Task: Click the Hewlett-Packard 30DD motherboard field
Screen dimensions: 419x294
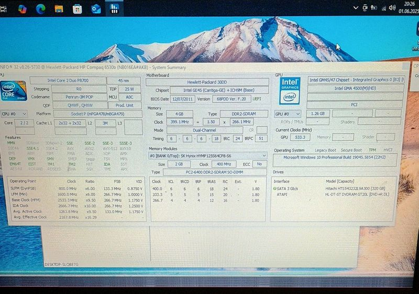Action: pos(207,82)
